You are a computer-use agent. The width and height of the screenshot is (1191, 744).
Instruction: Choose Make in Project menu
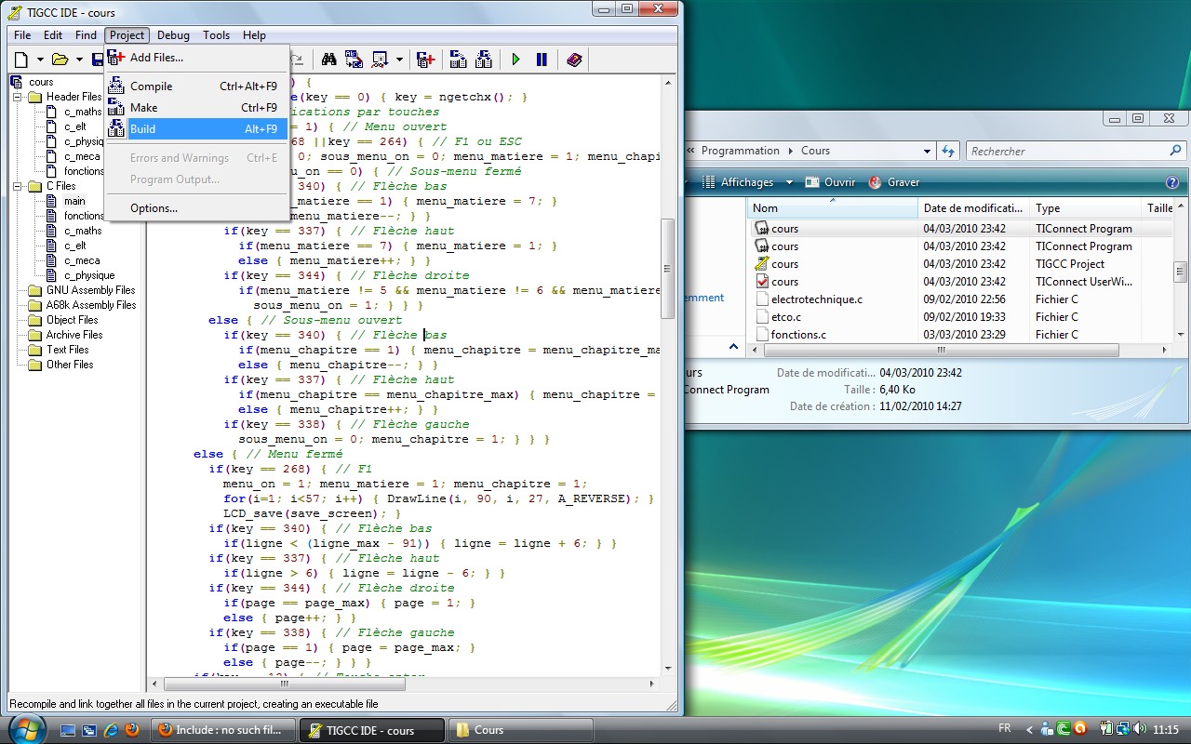[197, 108]
